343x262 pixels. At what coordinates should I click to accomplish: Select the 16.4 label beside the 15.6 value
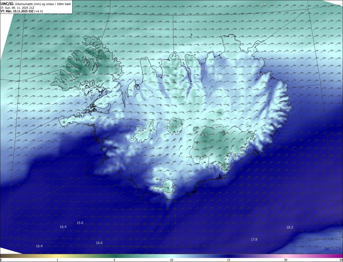pos(63,227)
